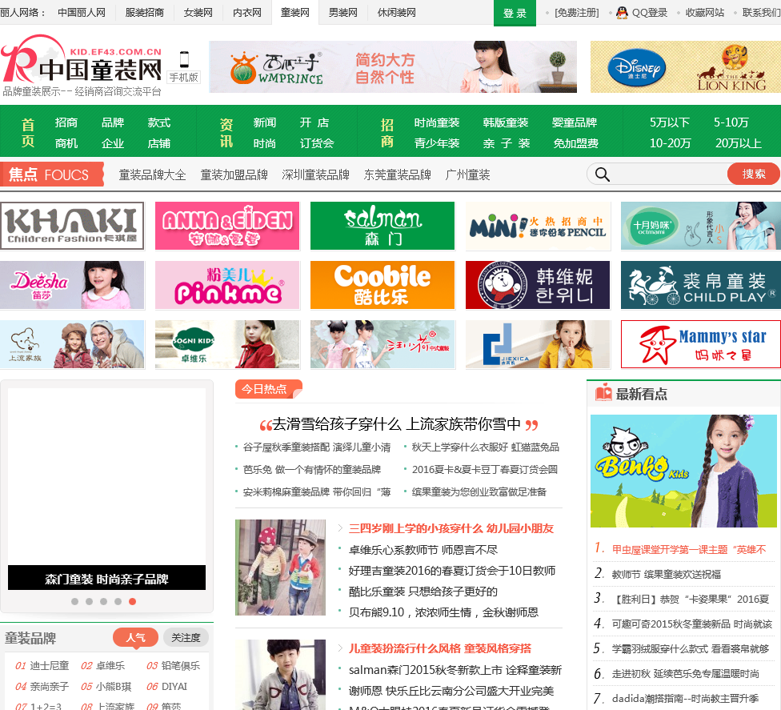The height and width of the screenshot is (710, 781).
Task: Open the 中国童装网 site logo
Action: click(82, 65)
